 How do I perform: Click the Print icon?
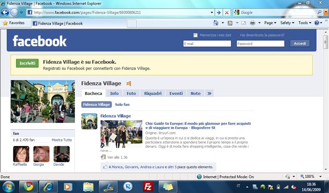click(x=252, y=23)
